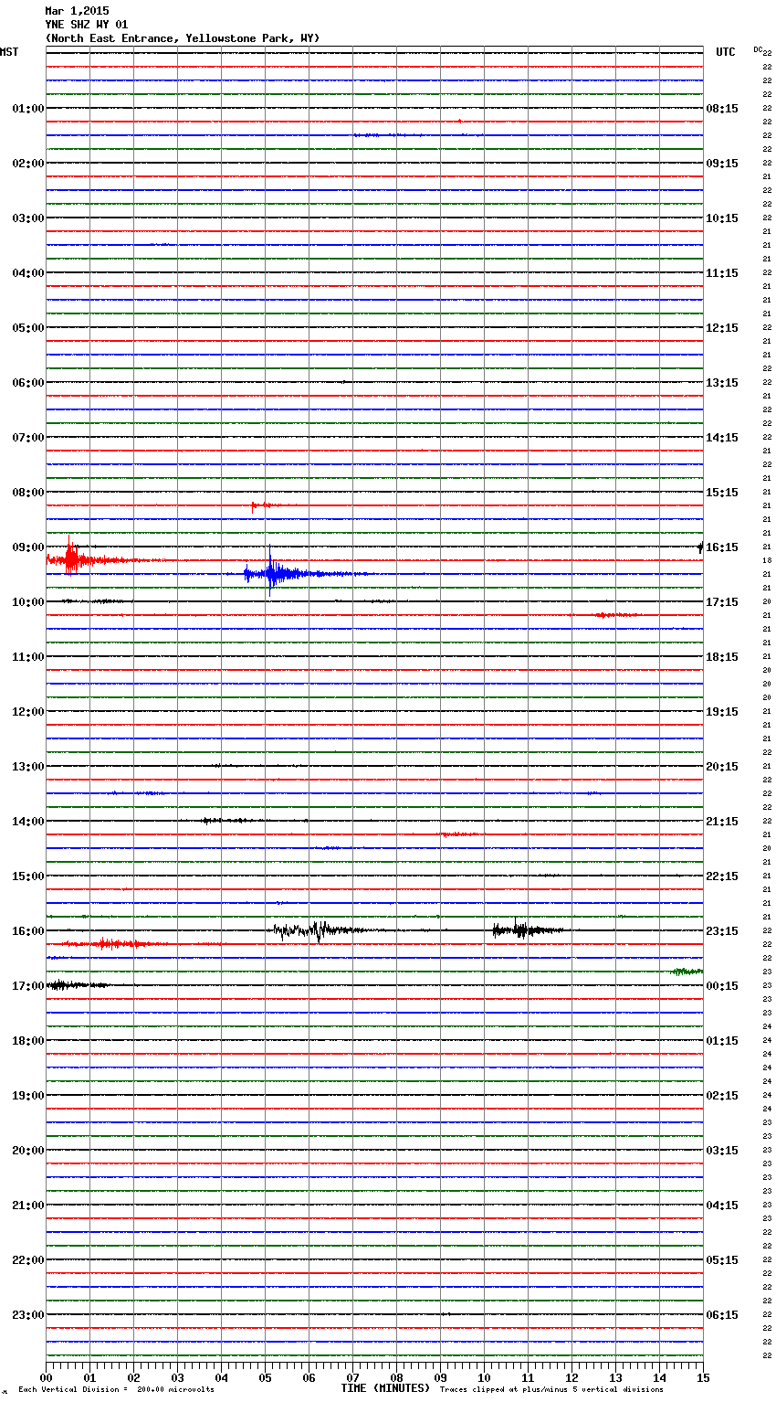
Task: Select the 12:00 MST time label
Action: pyautogui.click(x=27, y=712)
